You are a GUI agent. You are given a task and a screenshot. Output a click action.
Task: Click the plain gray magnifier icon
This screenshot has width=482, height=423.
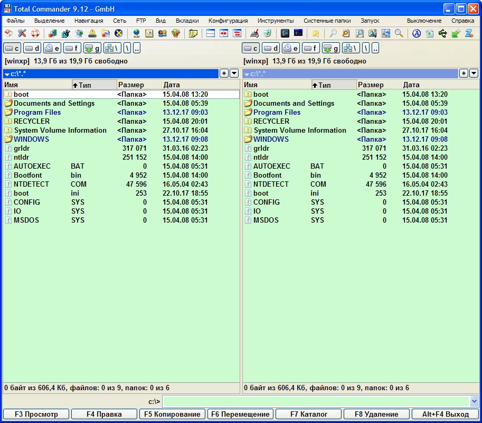pyautogui.click(x=333, y=33)
